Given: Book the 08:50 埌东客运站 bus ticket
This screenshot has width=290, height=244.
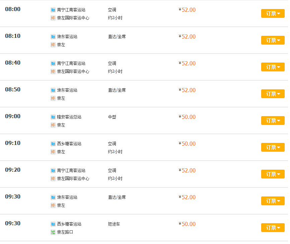Looking at the screenshot, I should [273, 94].
